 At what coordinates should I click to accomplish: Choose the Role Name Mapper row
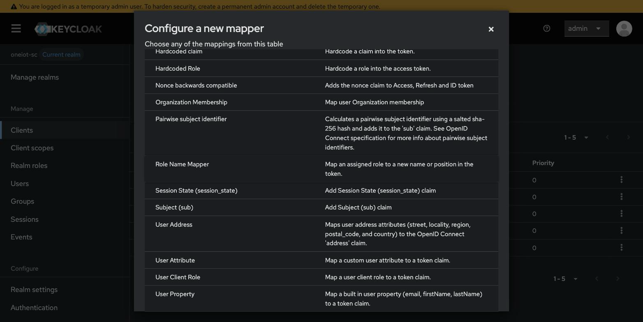tap(321, 169)
